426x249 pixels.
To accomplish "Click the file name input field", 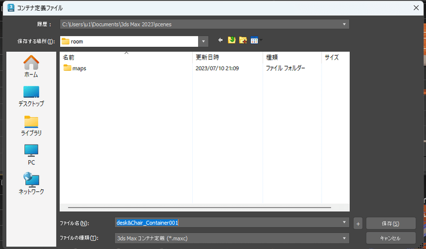I will (x=232, y=222).
